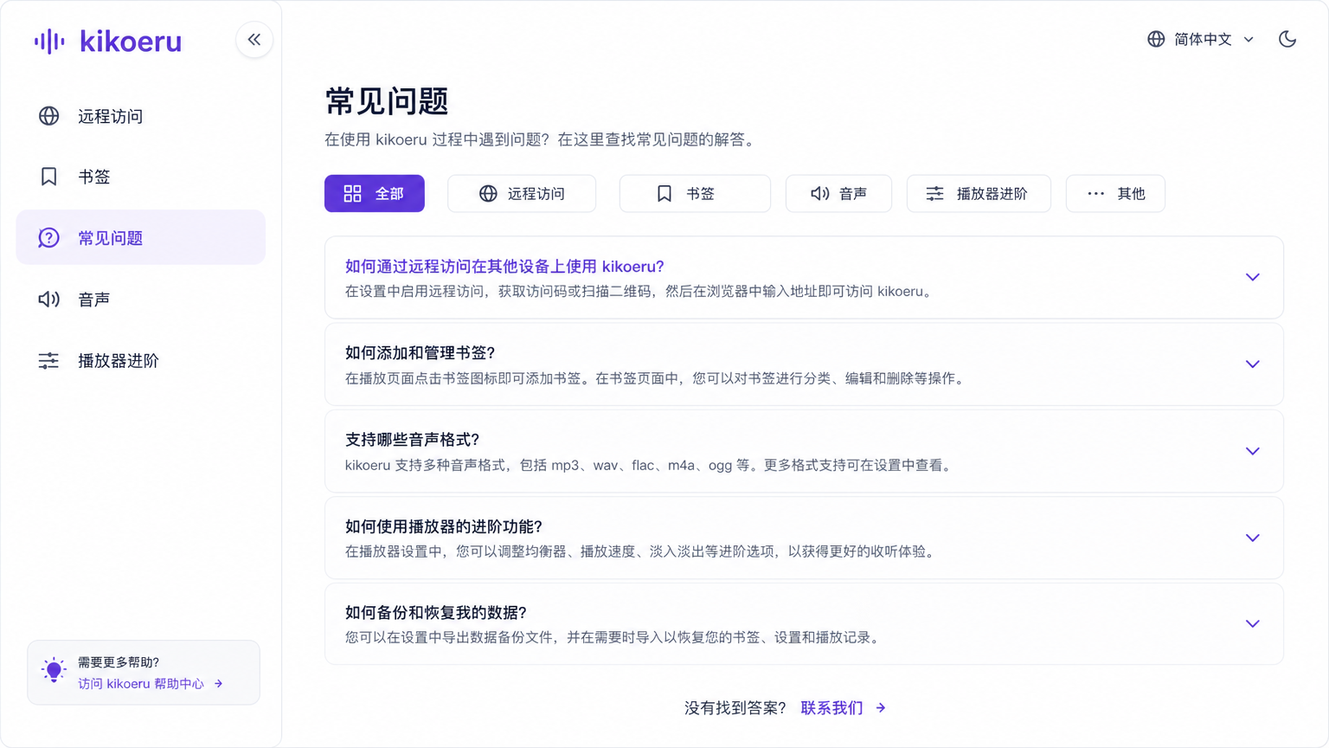1329x748 pixels.
Task: Expand the 支持哪些音声格式 question chevron
Action: coord(1252,451)
